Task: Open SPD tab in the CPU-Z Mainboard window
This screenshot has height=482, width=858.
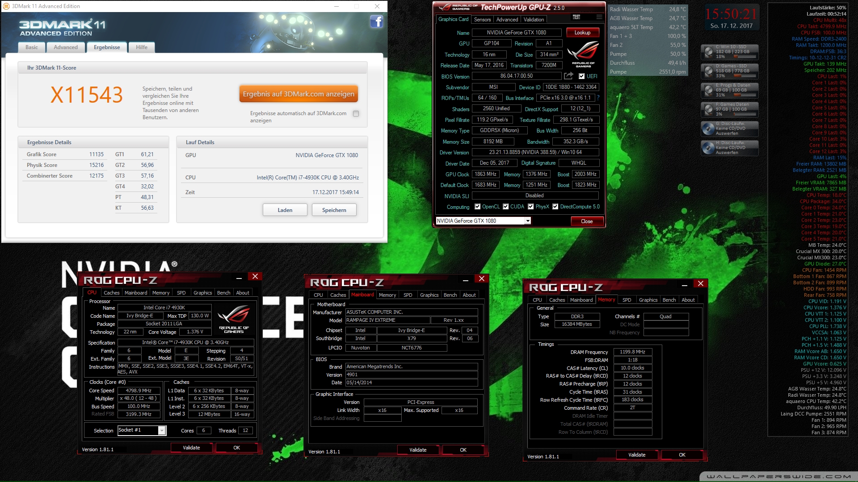Action: (x=408, y=295)
